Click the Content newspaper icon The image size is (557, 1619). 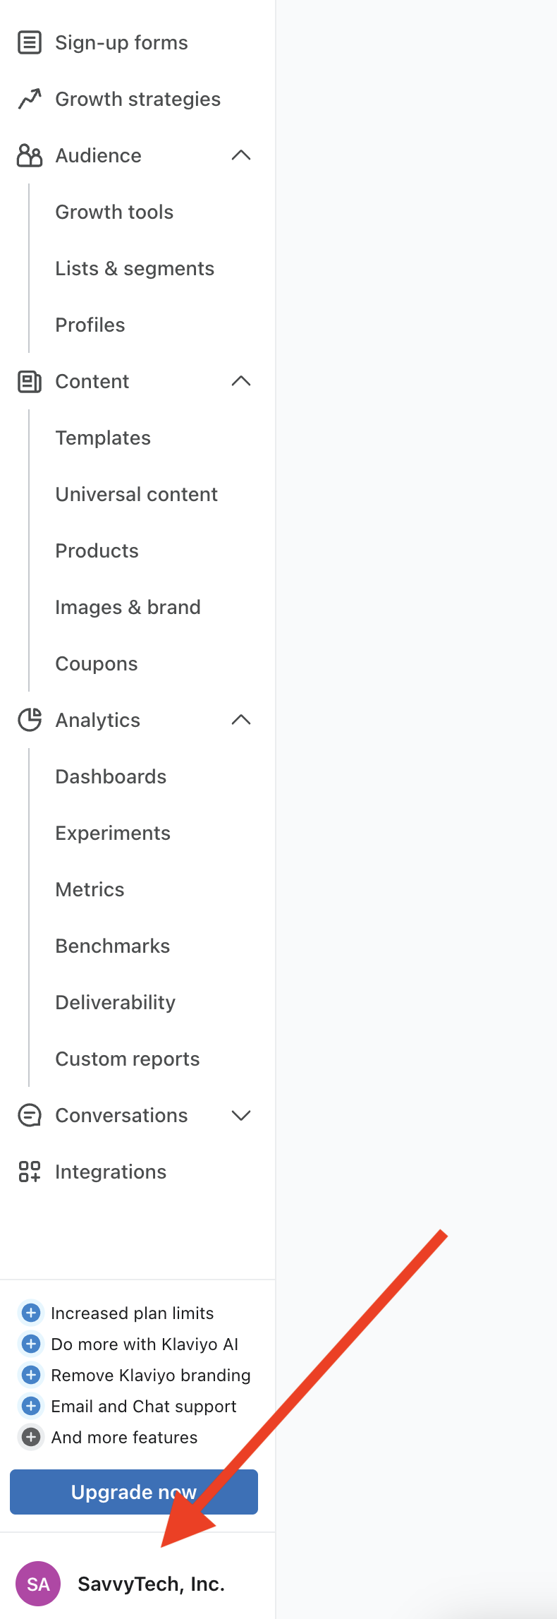[29, 381]
